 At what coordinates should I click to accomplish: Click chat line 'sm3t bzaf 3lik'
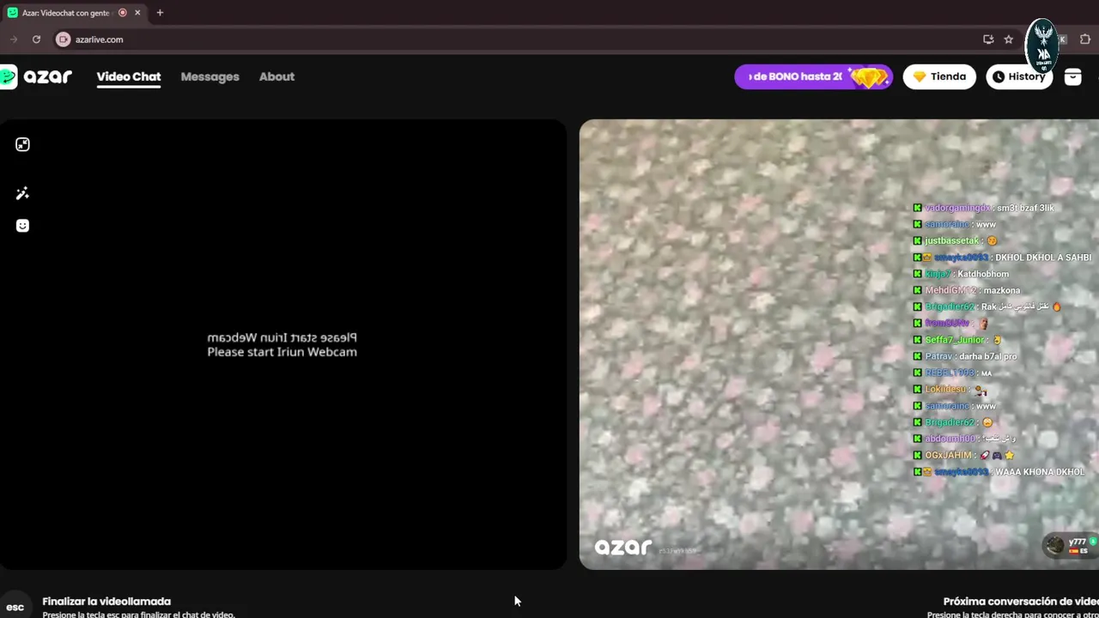pyautogui.click(x=1025, y=208)
